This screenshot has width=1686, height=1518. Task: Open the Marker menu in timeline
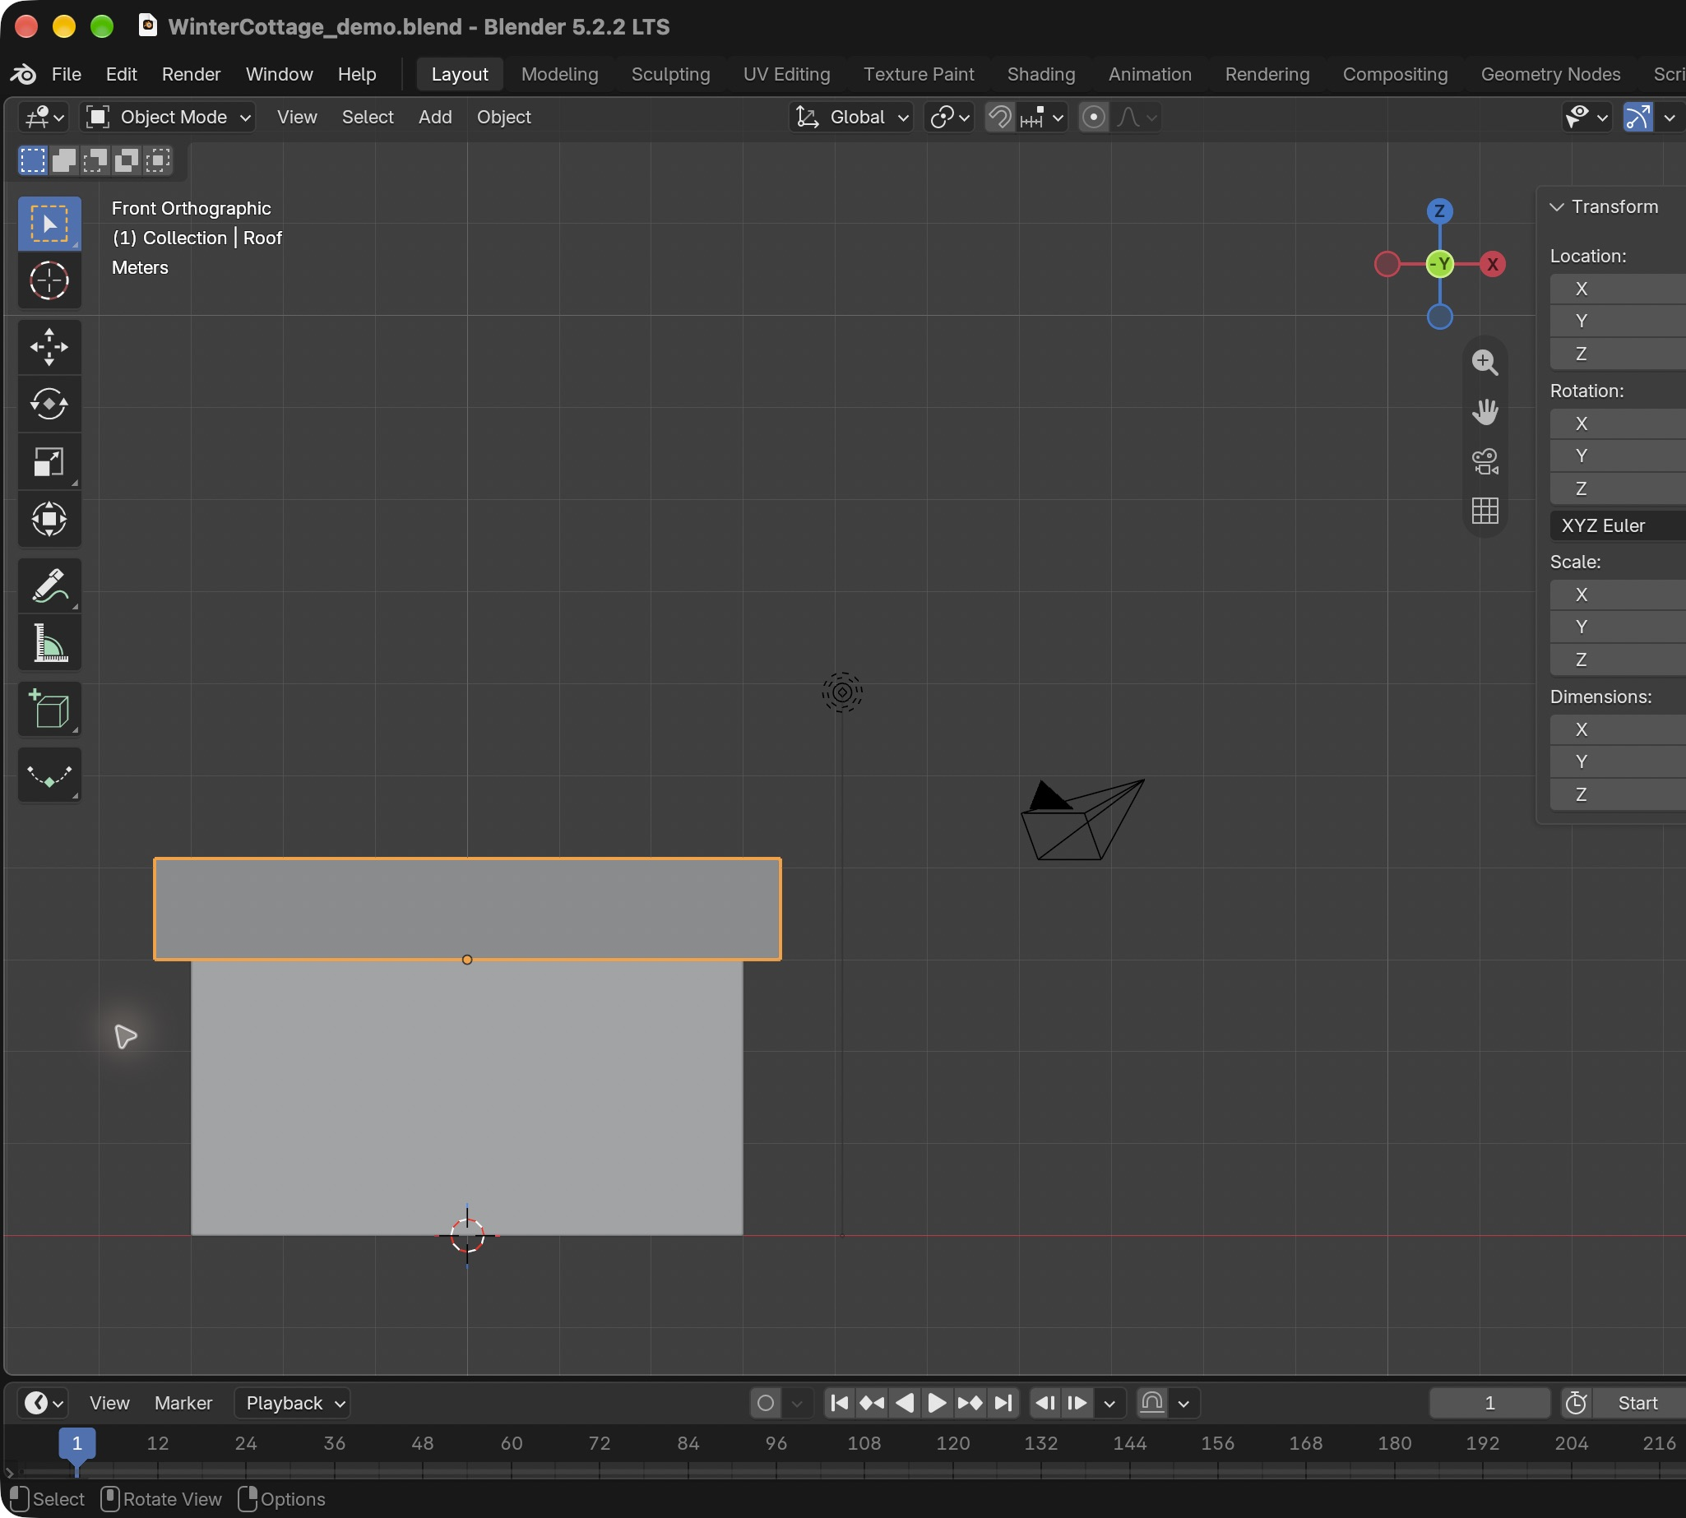tap(183, 1403)
